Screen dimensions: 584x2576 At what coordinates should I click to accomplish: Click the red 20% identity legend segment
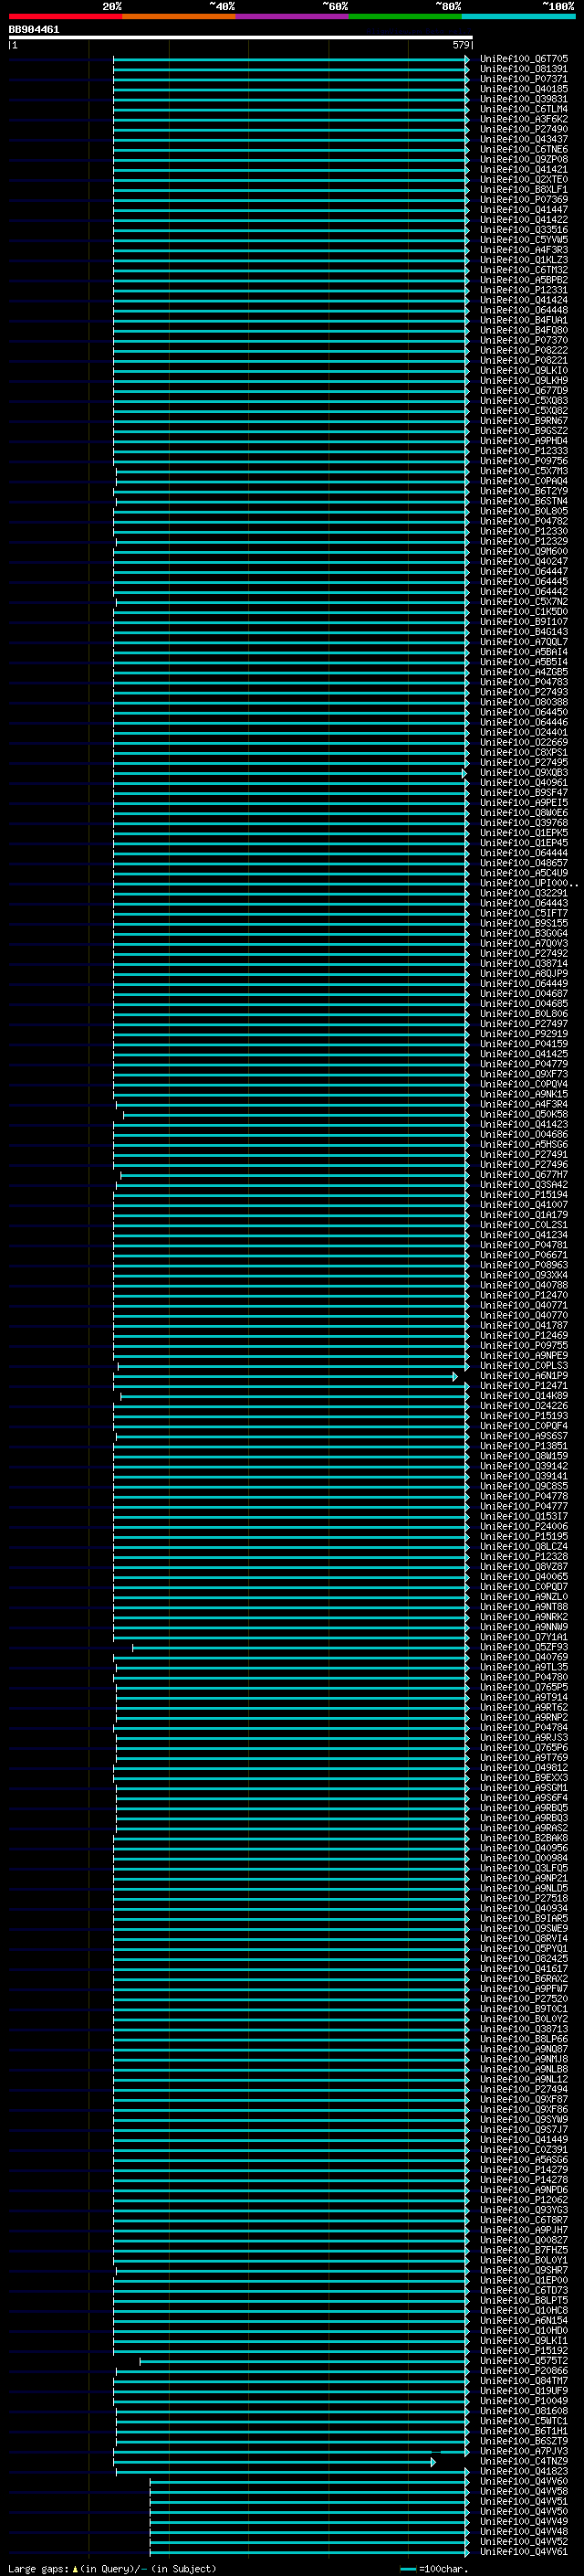65,16
